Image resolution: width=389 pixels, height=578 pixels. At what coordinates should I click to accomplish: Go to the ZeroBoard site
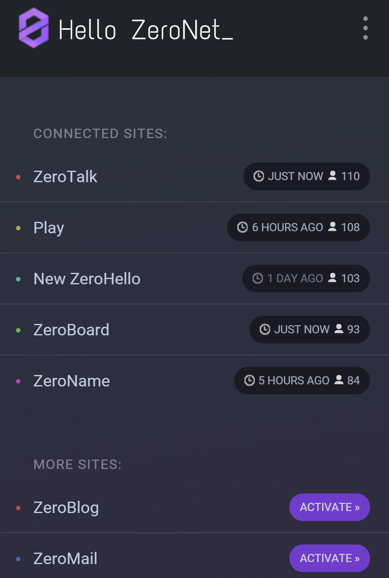click(x=71, y=330)
